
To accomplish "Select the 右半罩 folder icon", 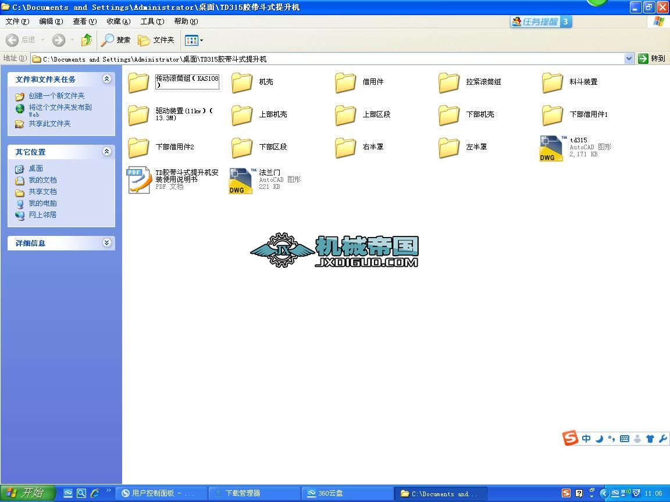I will pos(345,148).
